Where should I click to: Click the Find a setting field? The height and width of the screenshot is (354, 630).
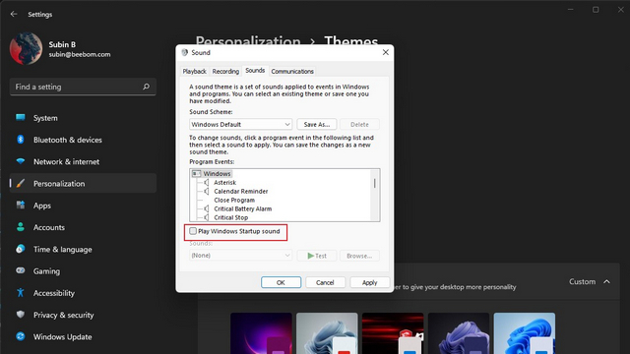click(83, 87)
